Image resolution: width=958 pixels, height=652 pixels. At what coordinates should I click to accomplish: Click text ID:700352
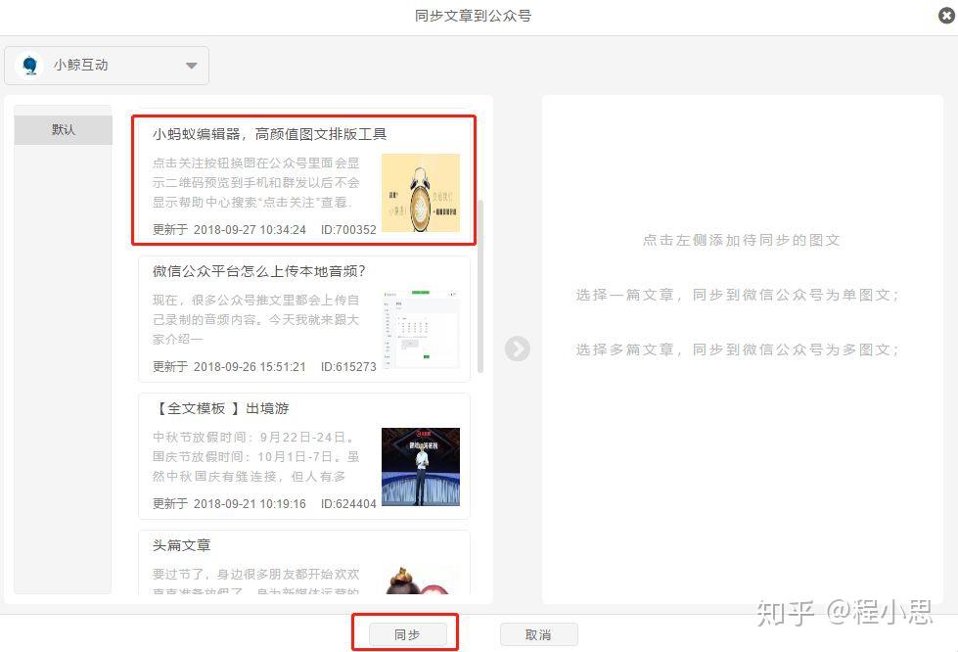[x=349, y=230]
